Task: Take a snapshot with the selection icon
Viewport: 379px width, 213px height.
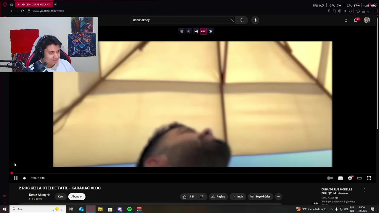Action: click(334, 11)
